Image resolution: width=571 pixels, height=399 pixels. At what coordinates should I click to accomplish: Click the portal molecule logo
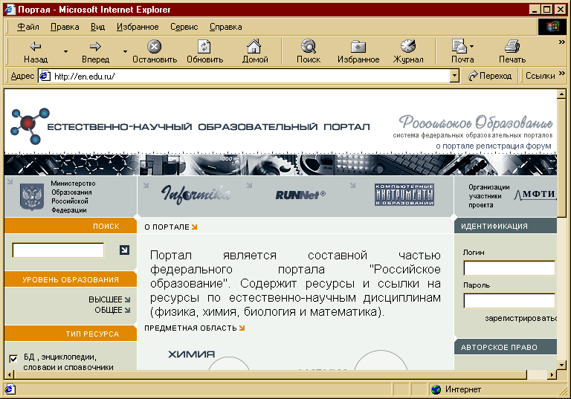click(x=29, y=126)
